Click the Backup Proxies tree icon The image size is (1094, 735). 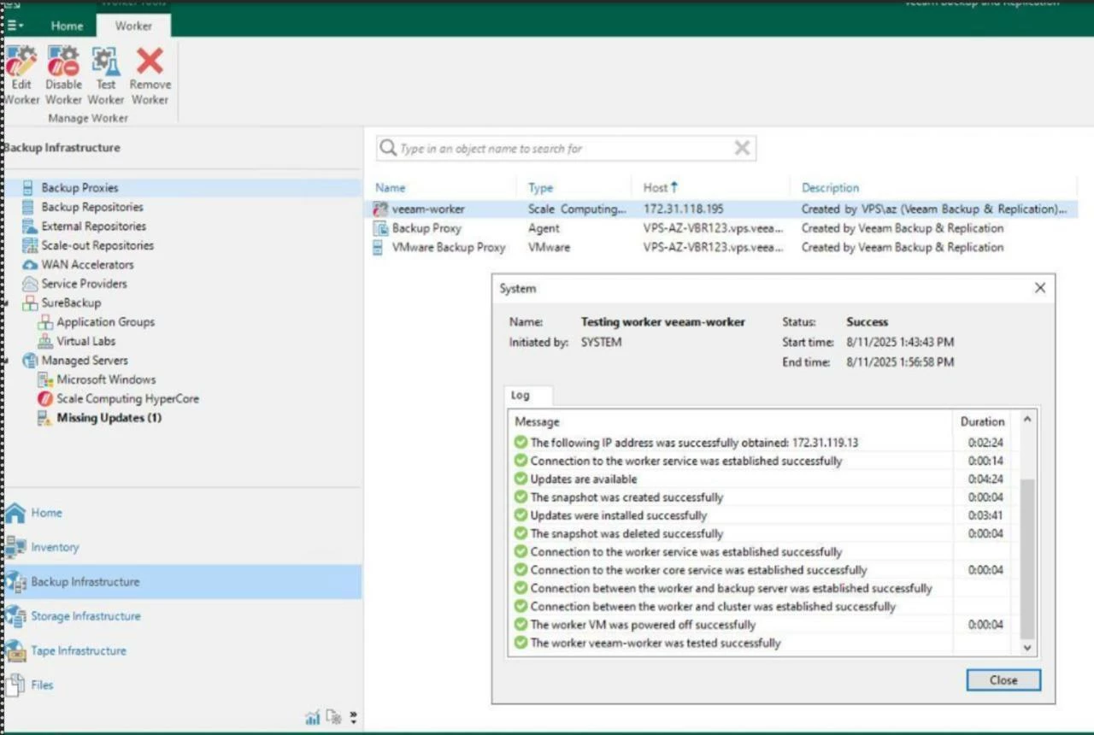pos(28,188)
